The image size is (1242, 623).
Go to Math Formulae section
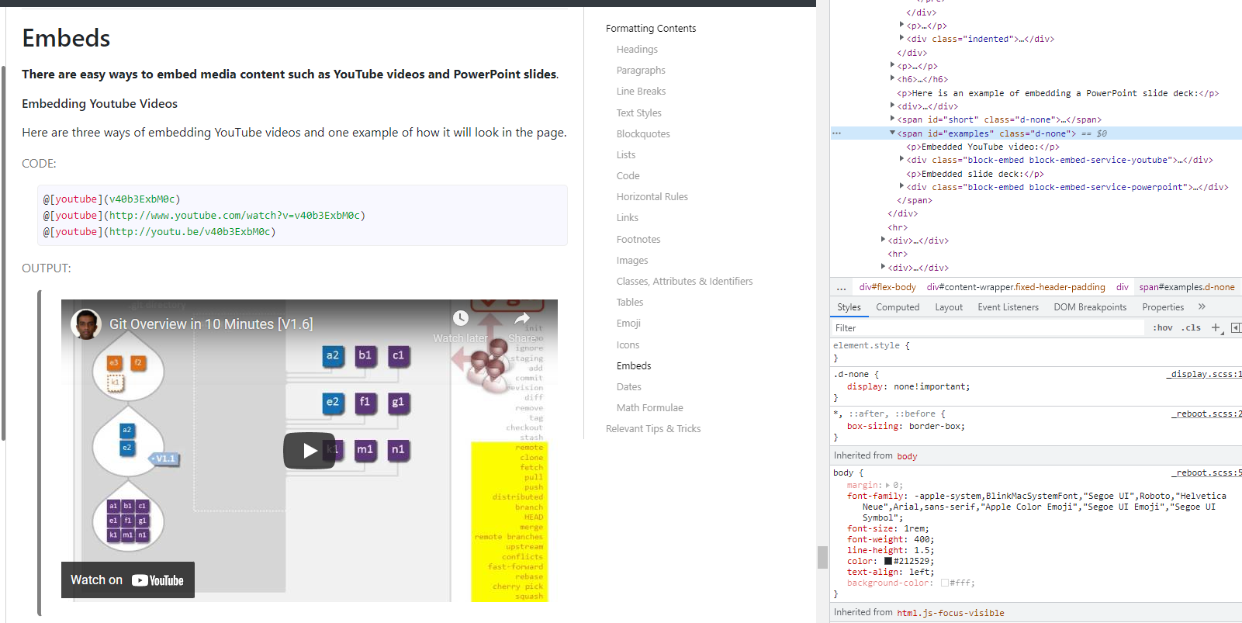pos(650,408)
